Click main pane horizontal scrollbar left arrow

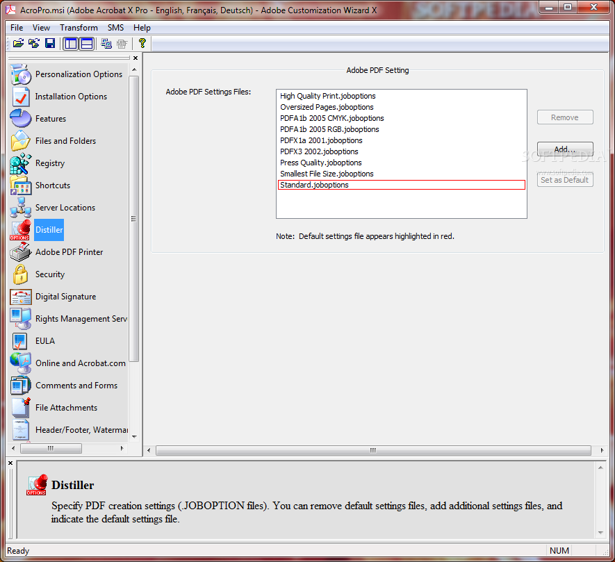(149, 450)
